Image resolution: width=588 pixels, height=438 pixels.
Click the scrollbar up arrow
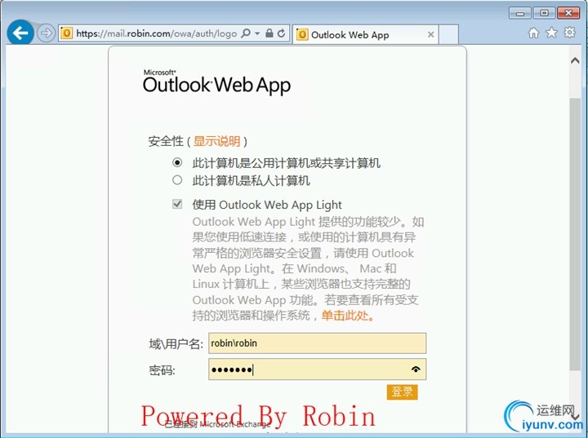point(575,60)
